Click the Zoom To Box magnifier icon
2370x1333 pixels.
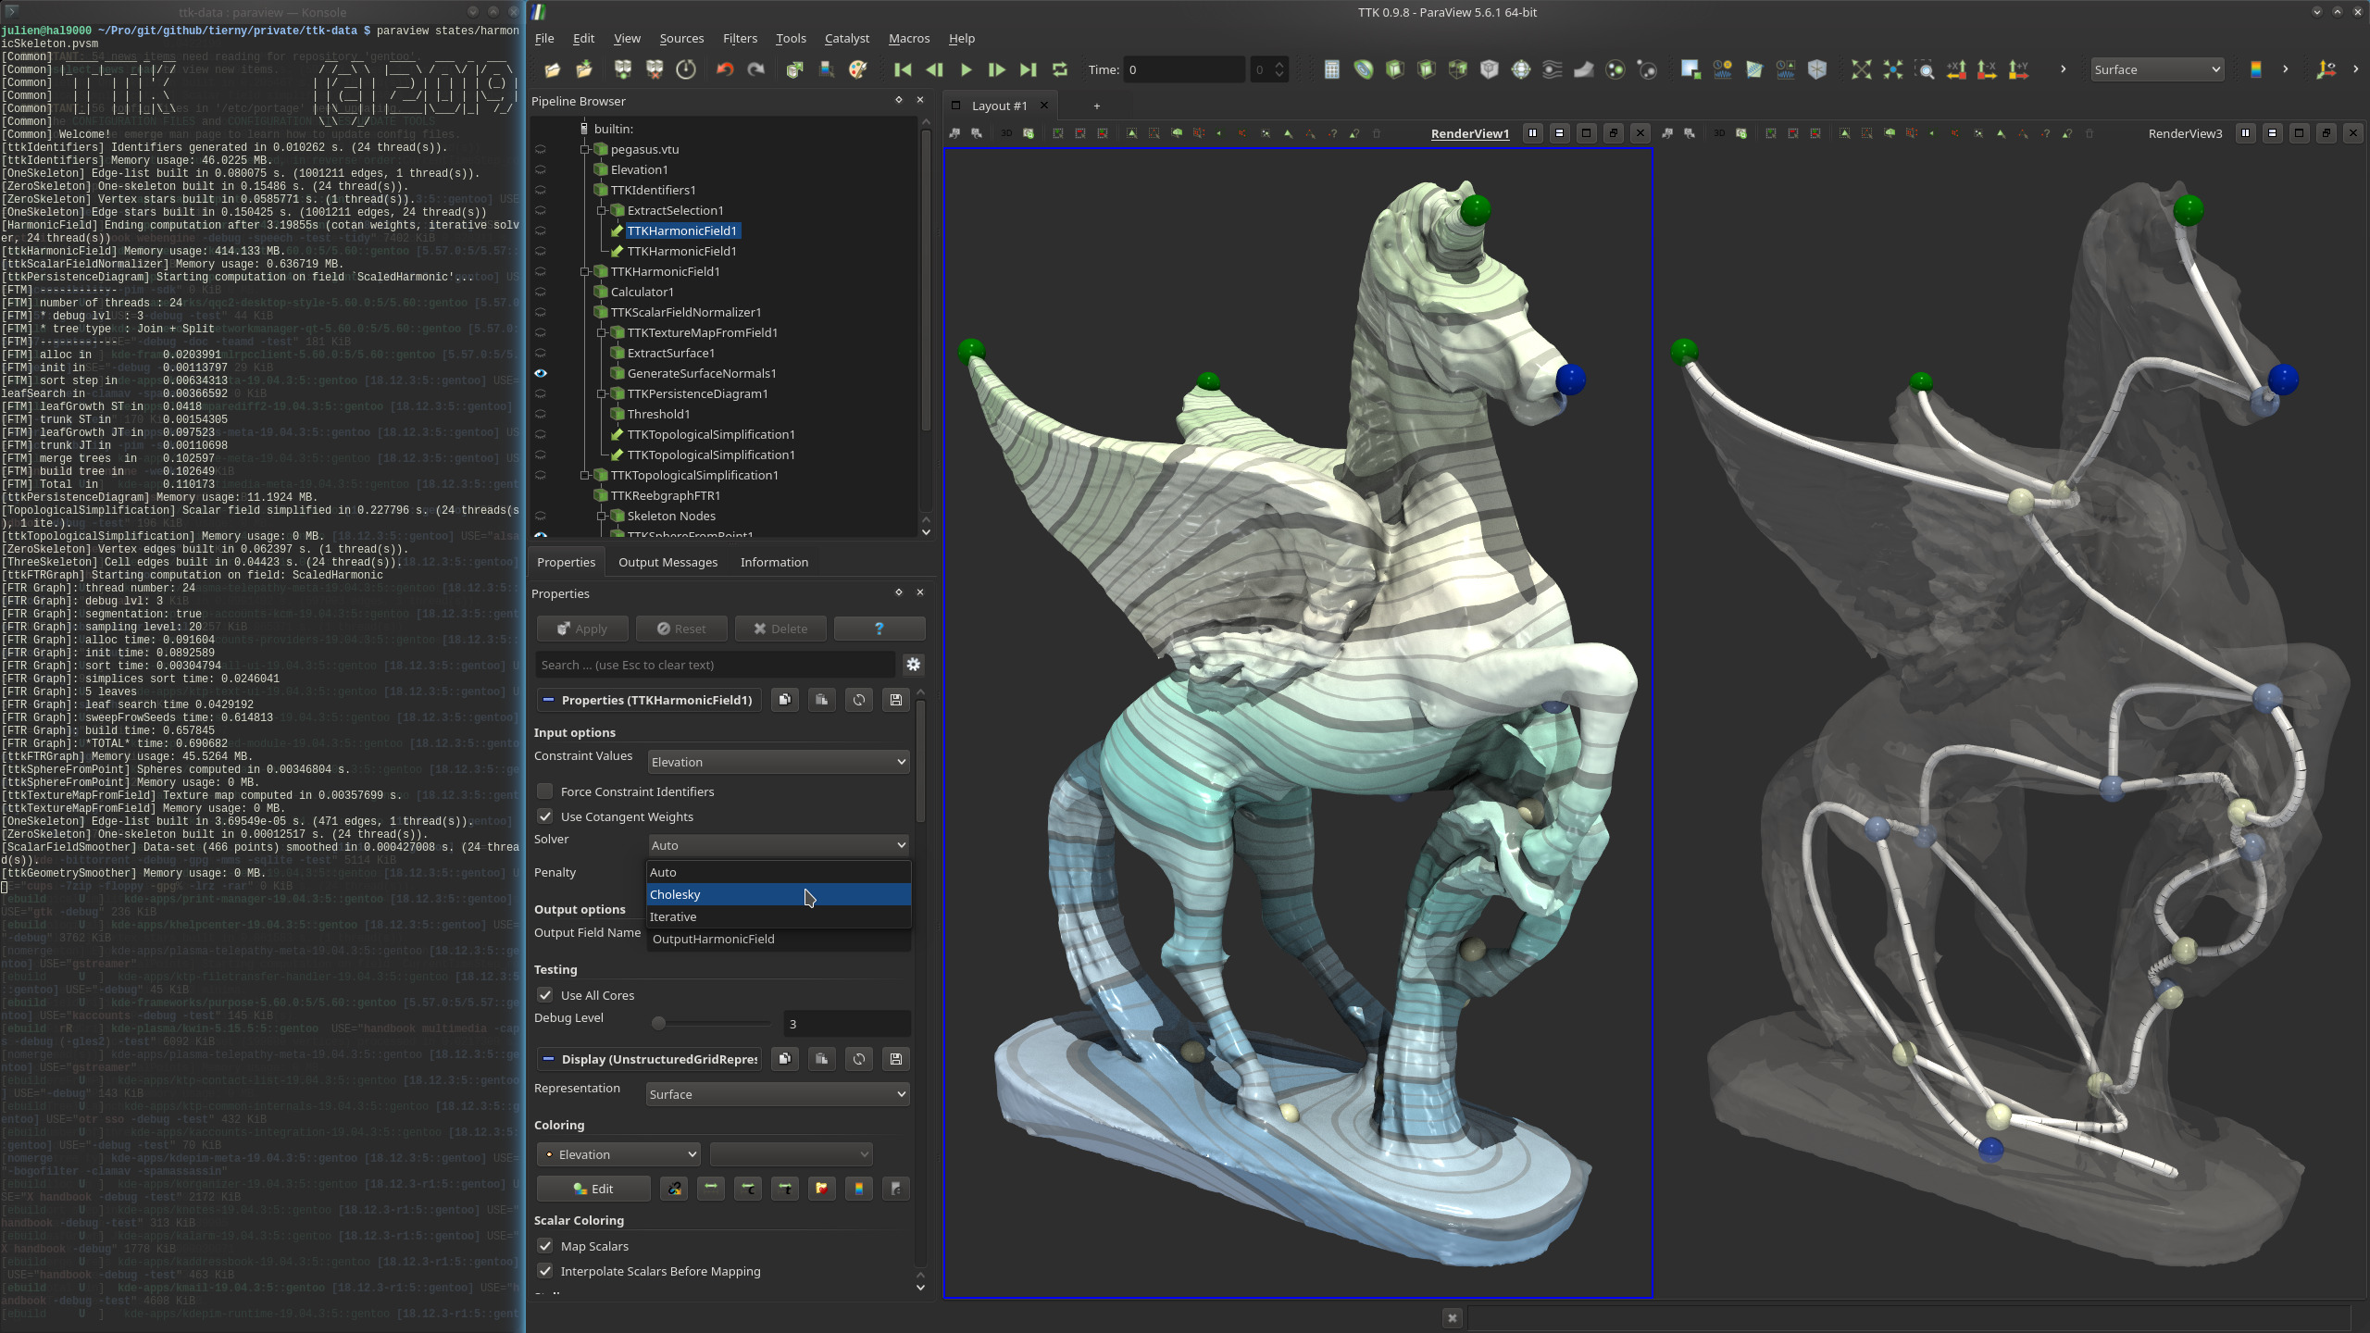click(x=1925, y=69)
